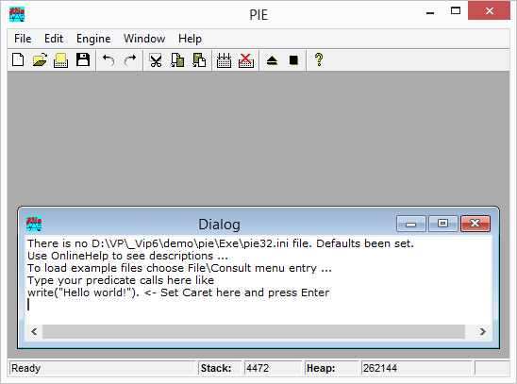Click the black square Stop icon
517x384 pixels.
click(x=293, y=60)
